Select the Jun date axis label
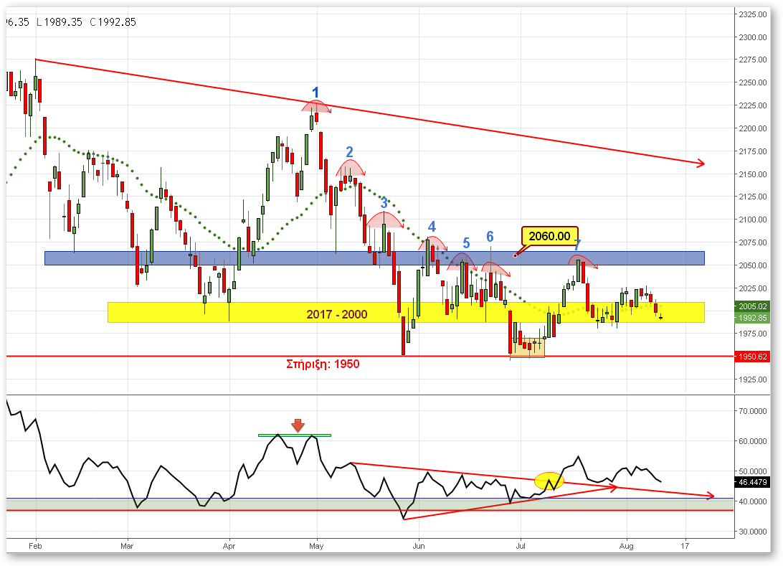Viewport: 783px width, 566px height. click(419, 546)
